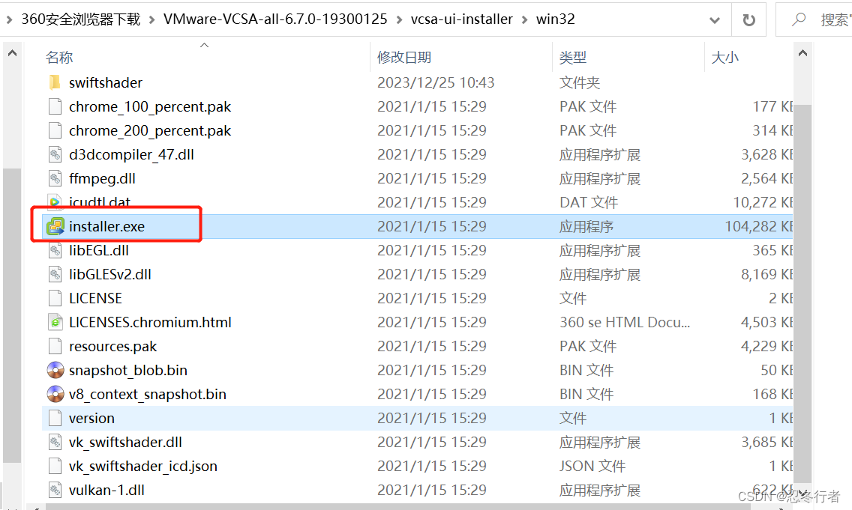Expand chevron before 360安全浏览器下载 in path
Screen dimensions: 852x510
(x=9, y=20)
